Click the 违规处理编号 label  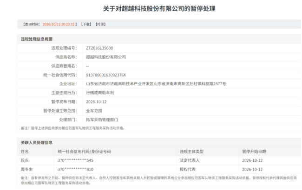pyautogui.click(x=64, y=48)
